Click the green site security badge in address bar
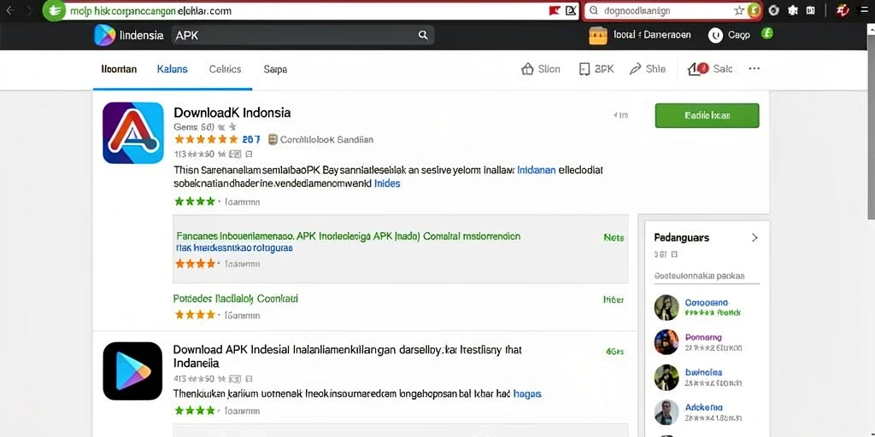The image size is (875, 437). coord(54,10)
